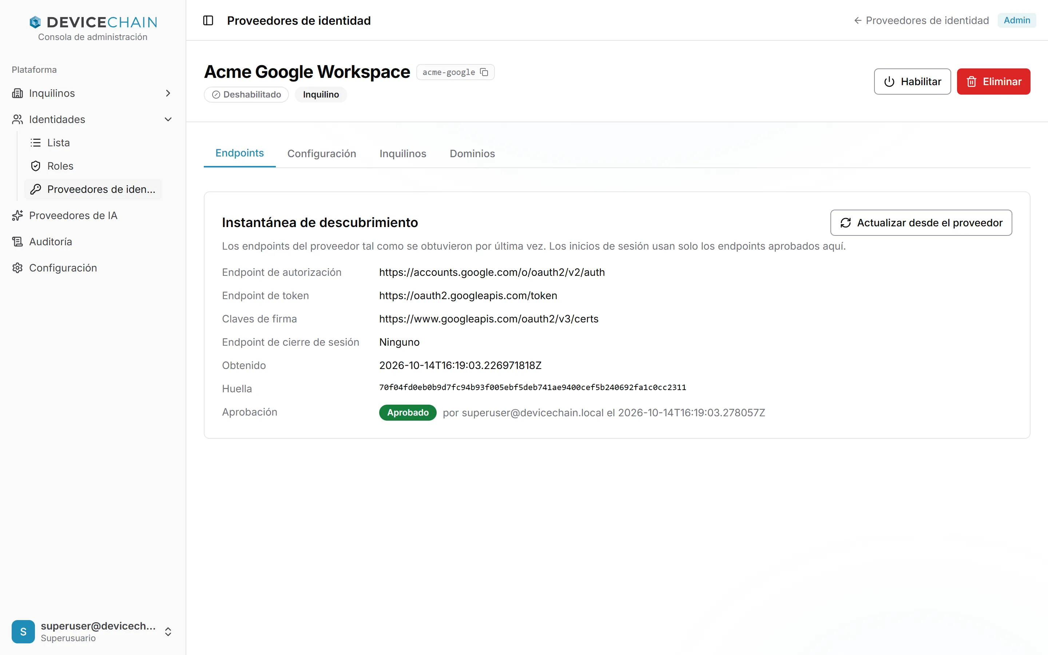Click the Huella fingerprint hash

tap(533, 387)
